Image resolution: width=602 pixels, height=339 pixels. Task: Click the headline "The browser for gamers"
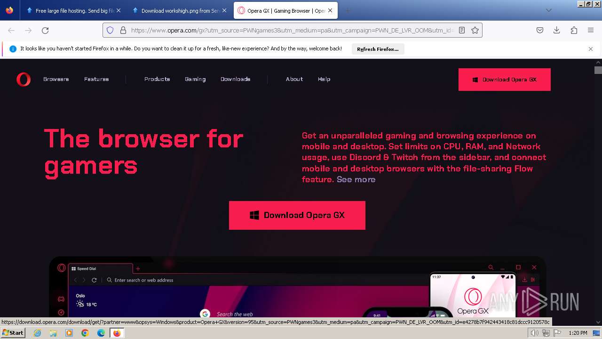143,152
